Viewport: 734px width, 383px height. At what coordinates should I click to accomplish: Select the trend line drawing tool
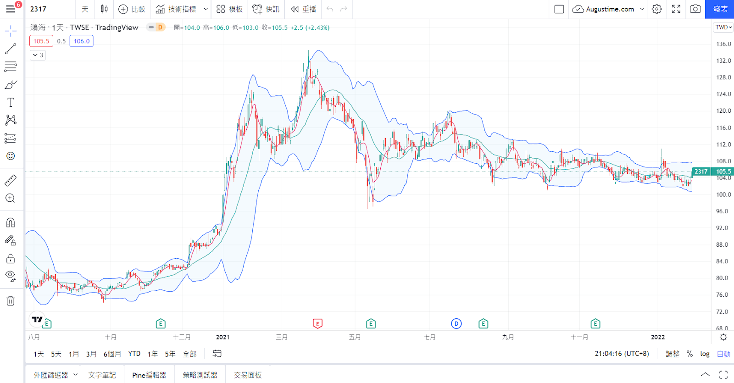coord(11,49)
